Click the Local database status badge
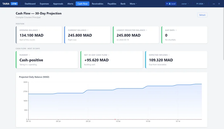The image size is (224, 129). [171, 4]
